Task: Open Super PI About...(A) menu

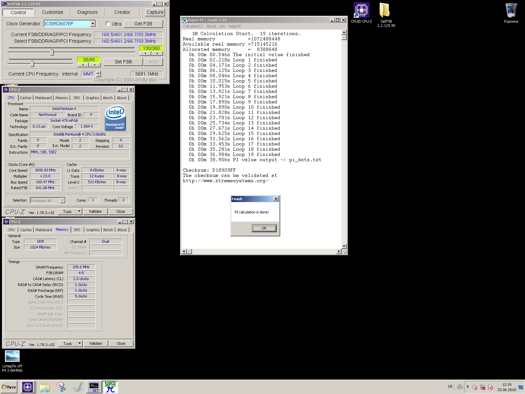Action: [216, 26]
